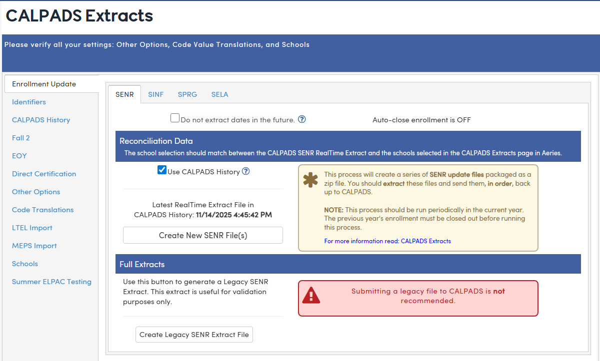Open Code Translations settings
The width and height of the screenshot is (600, 361).
[x=43, y=210]
